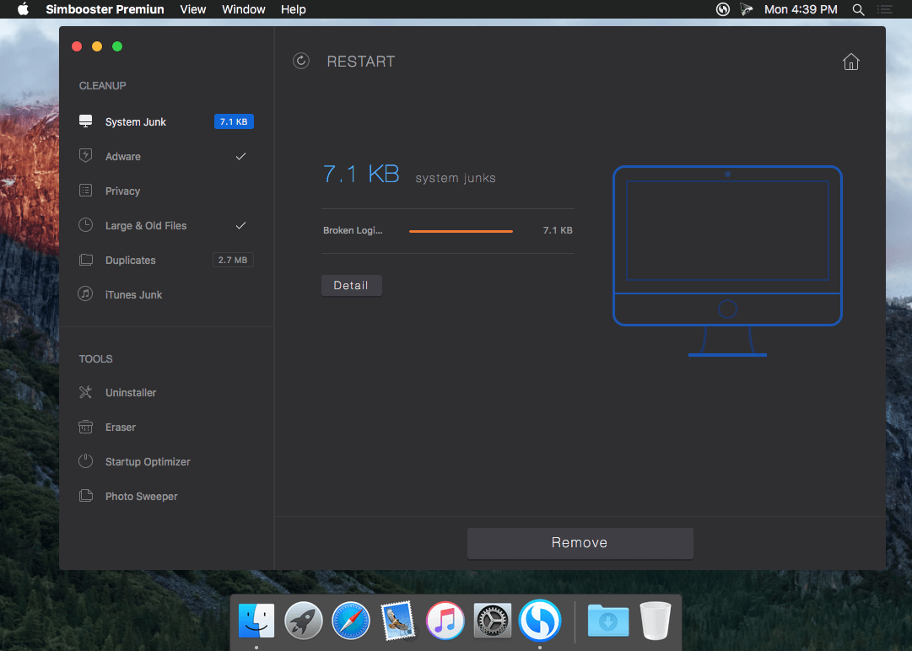Click the Privacy list icon in sidebar
Image resolution: width=912 pixels, height=651 pixels.
click(x=85, y=190)
